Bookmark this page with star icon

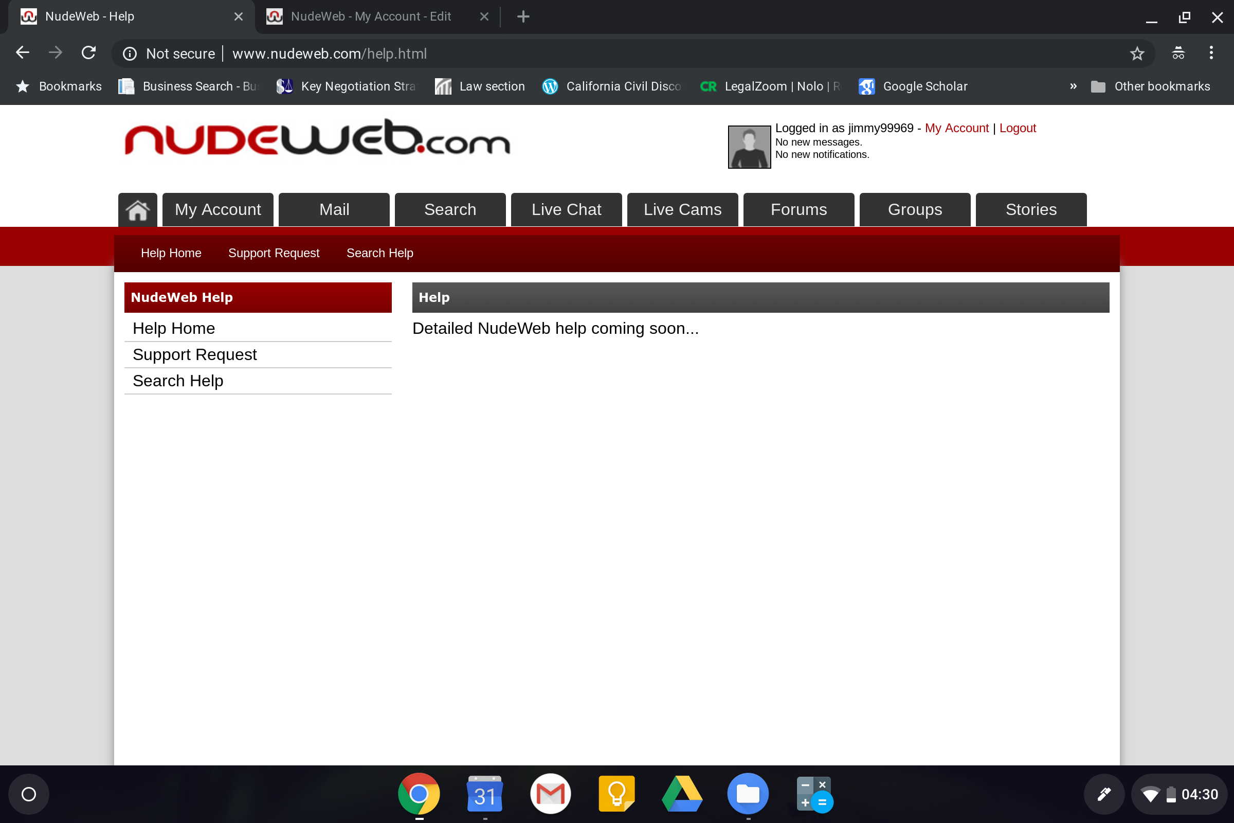(x=1136, y=53)
